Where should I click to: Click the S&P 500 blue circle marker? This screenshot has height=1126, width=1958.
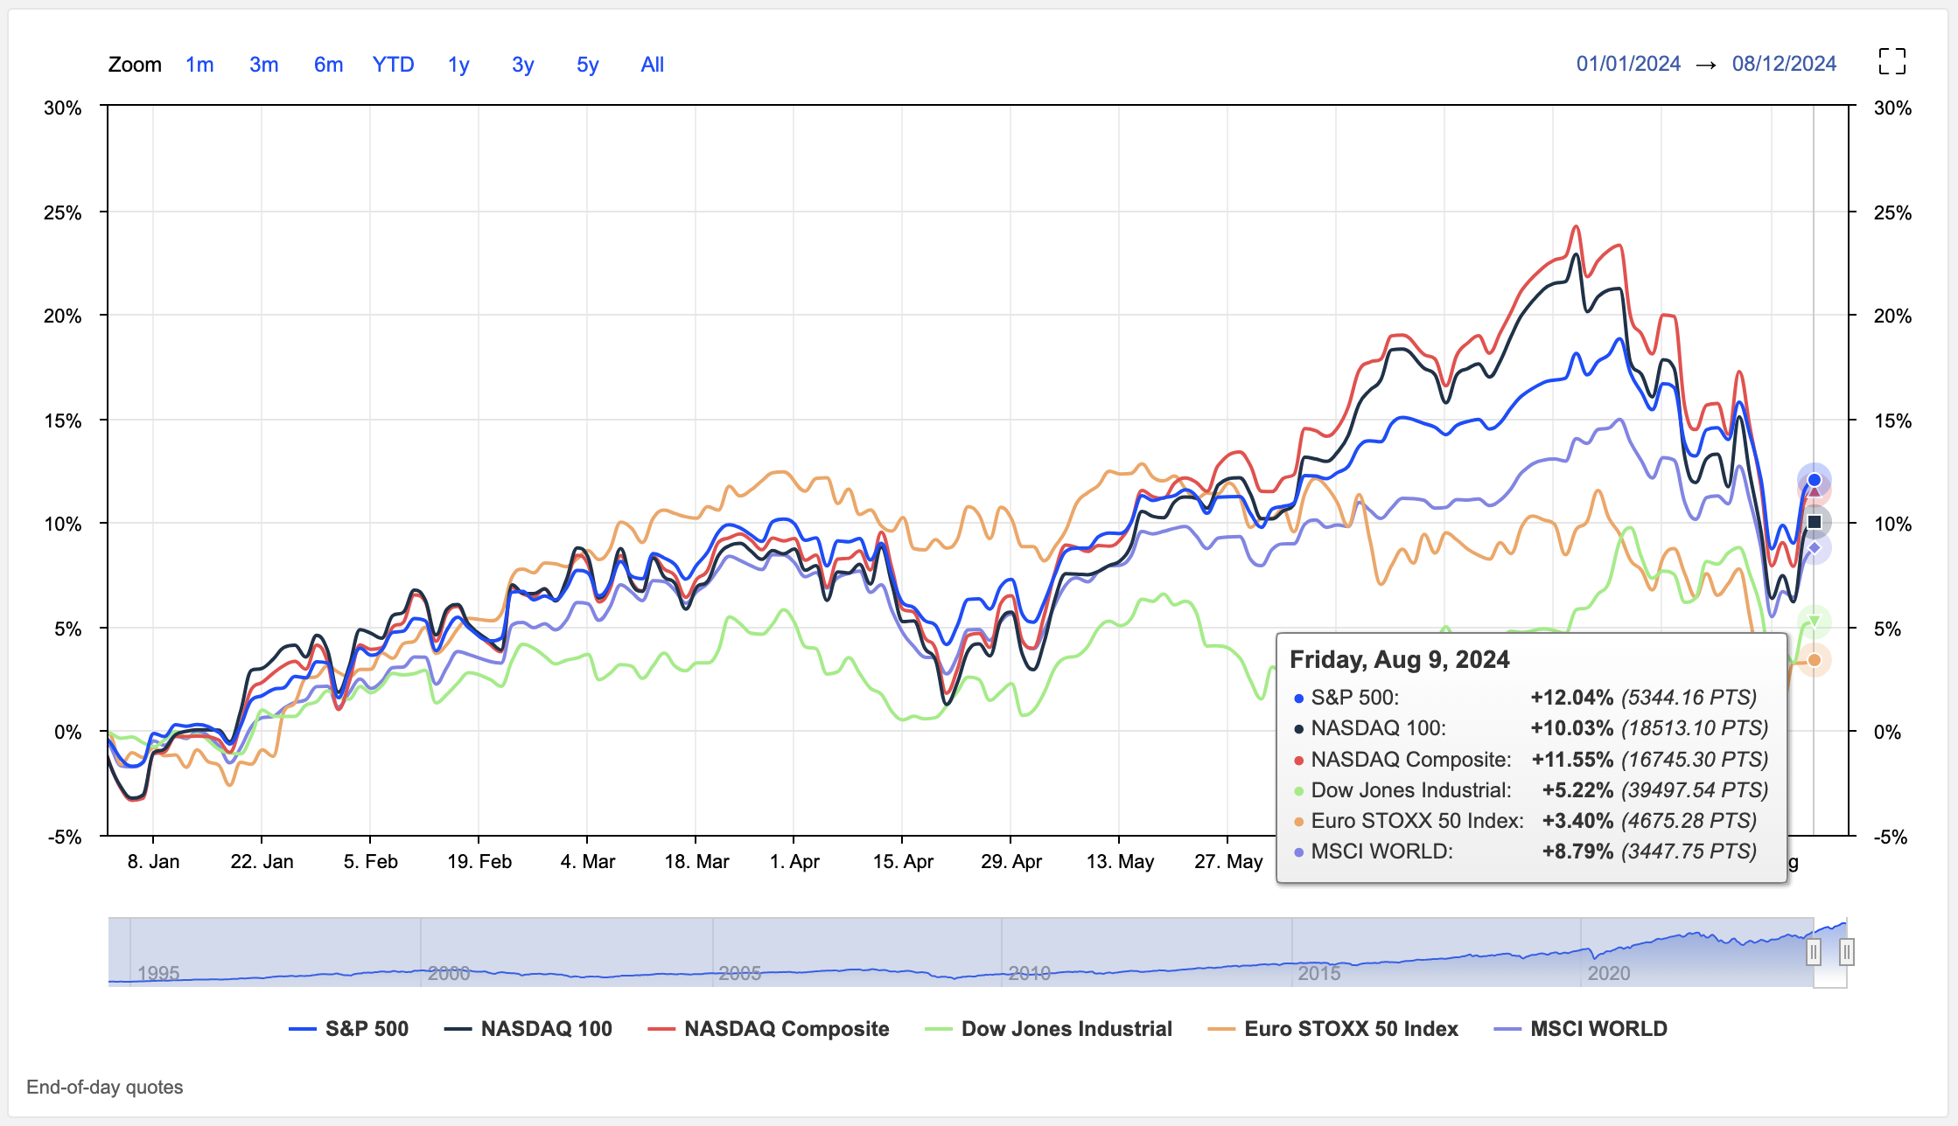point(1814,480)
